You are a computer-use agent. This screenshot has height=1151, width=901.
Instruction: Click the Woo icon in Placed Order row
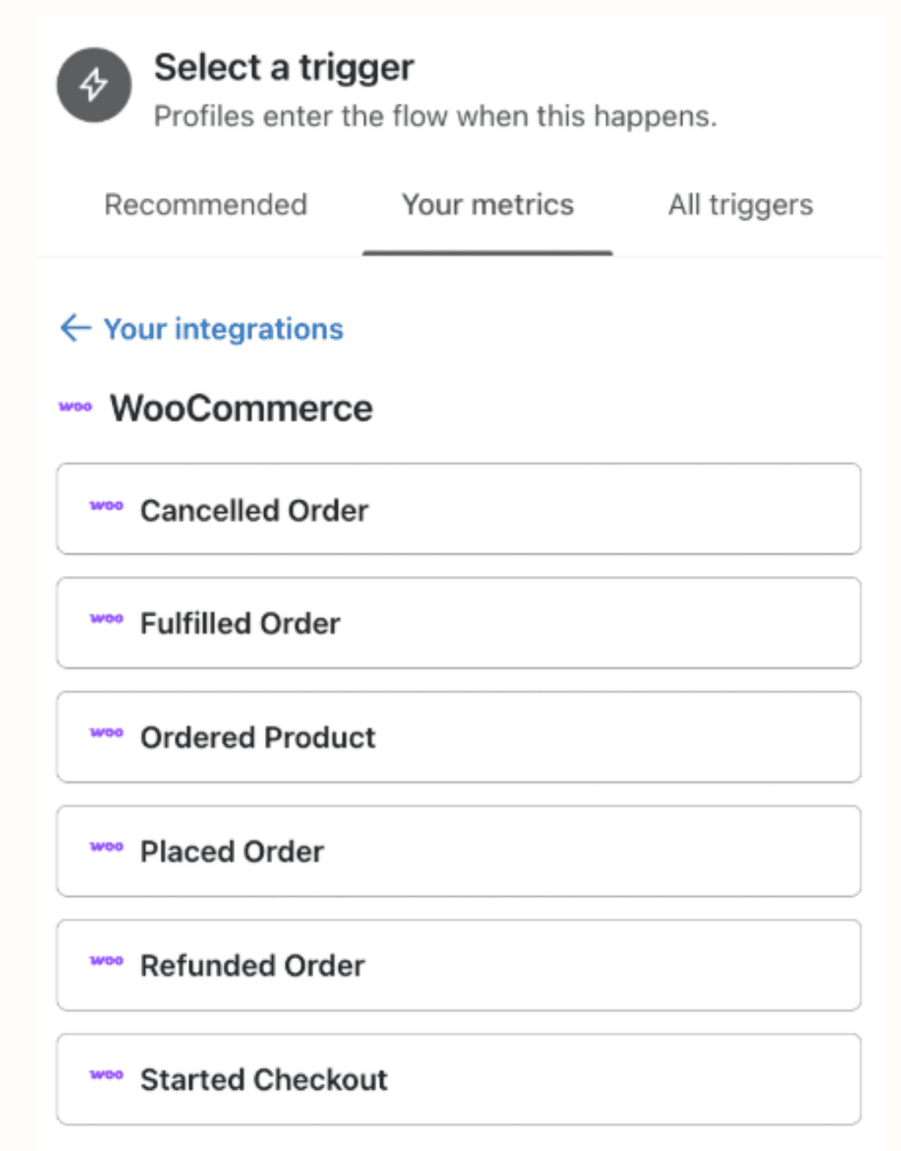click(106, 847)
